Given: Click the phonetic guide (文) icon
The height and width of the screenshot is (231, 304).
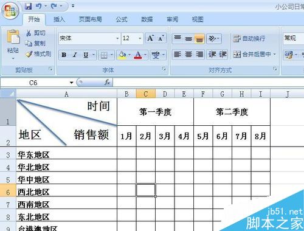Looking at the screenshot, I should tap(156, 55).
